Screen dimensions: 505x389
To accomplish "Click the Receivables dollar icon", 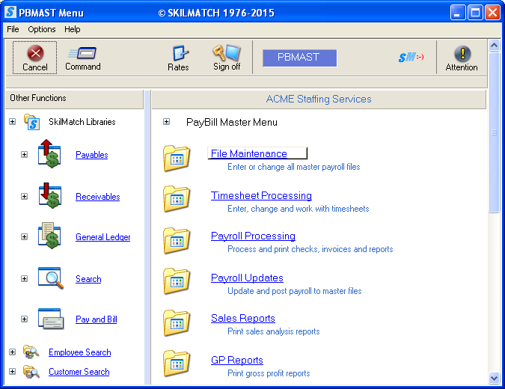I will pos(50,196).
